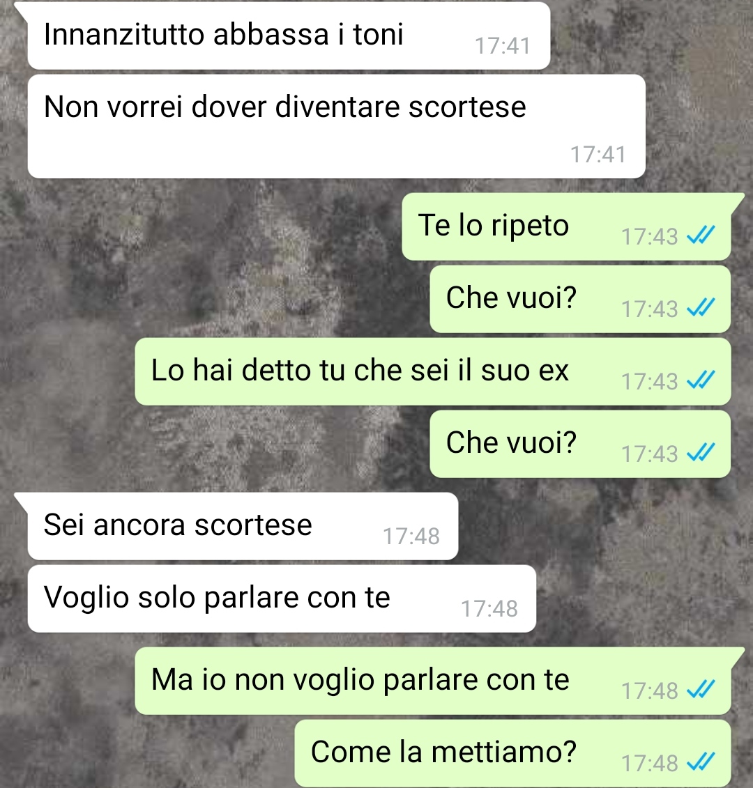Tap the blue ticks on "Lo hai detto tu che sei il suo ex"
Image resolution: width=753 pixels, height=788 pixels.
701,380
